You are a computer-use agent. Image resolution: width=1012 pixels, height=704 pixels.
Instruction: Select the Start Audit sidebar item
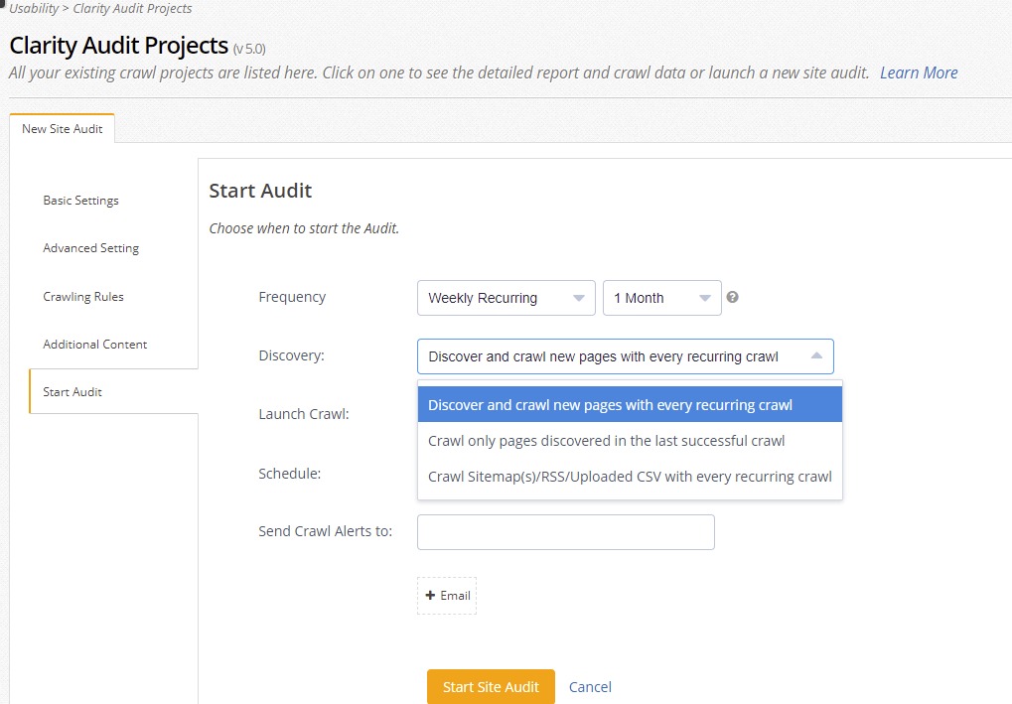(113, 391)
